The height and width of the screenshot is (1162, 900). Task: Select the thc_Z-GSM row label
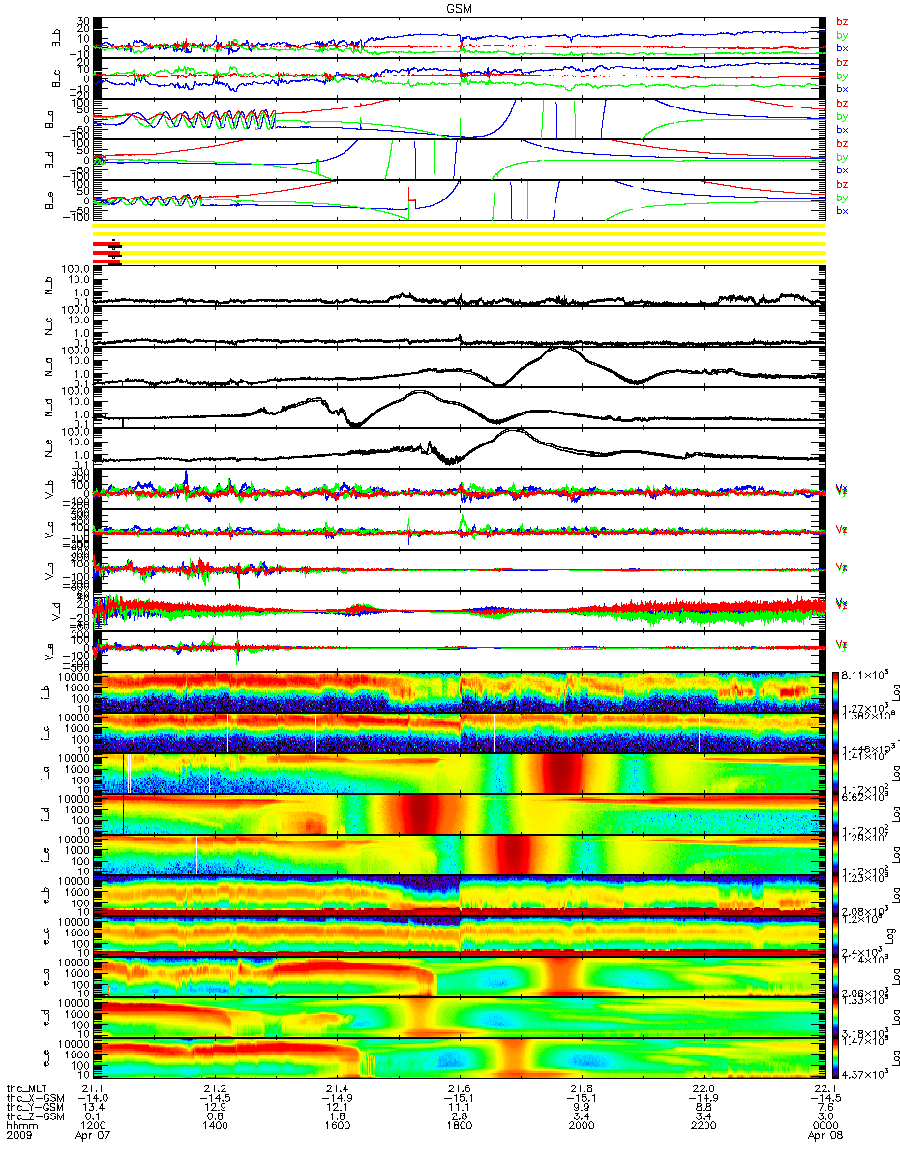[x=34, y=1117]
